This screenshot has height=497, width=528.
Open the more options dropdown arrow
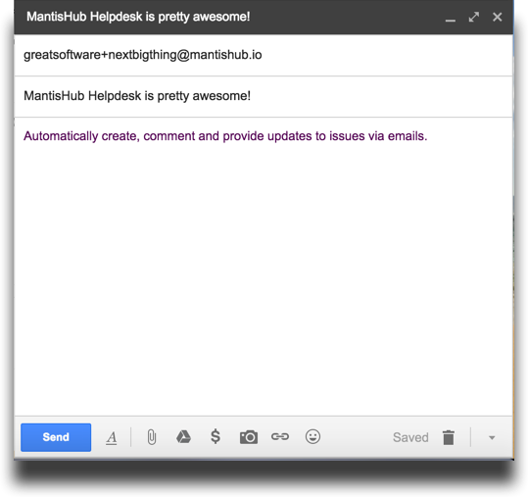coord(492,438)
